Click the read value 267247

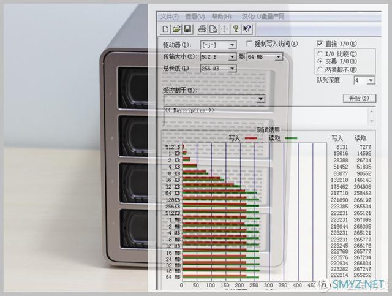363,269
